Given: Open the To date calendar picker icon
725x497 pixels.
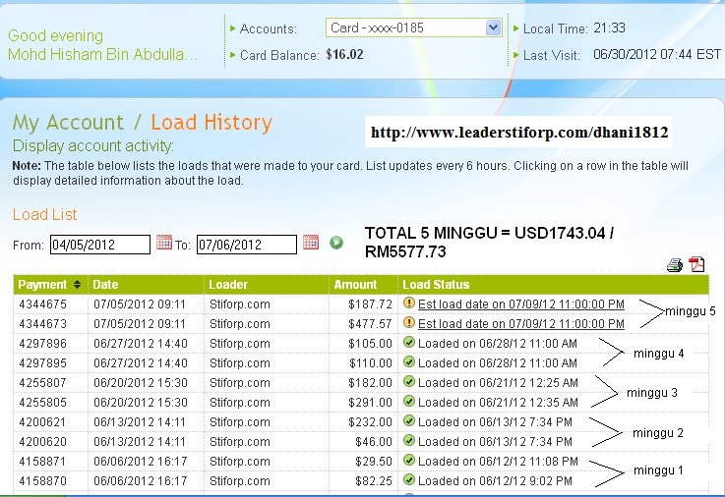Looking at the screenshot, I should [311, 243].
